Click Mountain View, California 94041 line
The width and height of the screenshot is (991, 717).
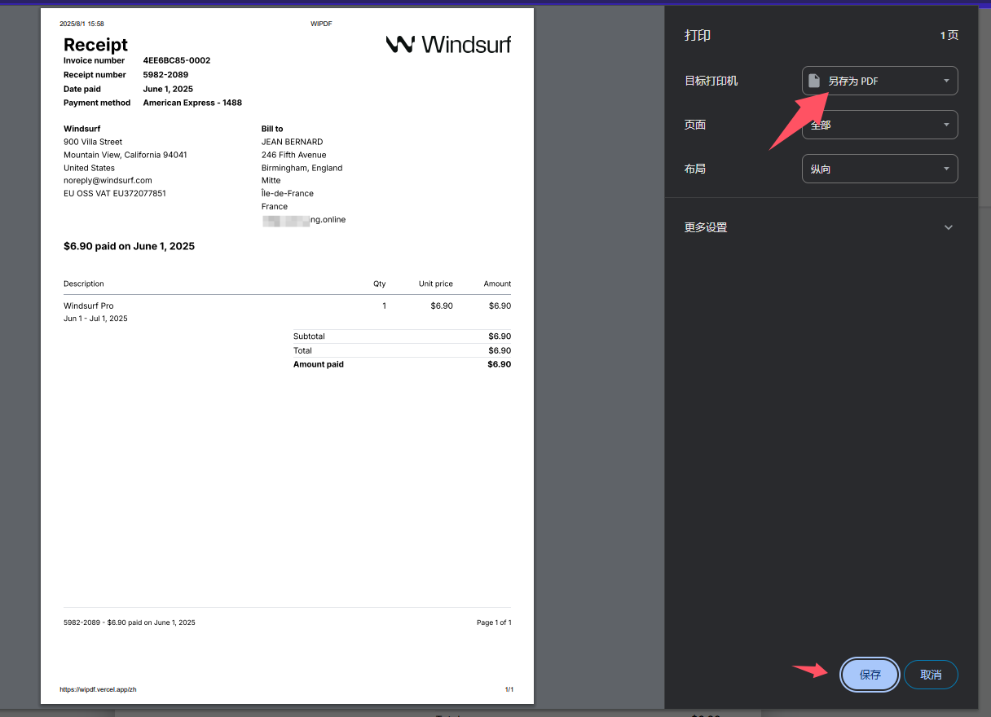126,155
